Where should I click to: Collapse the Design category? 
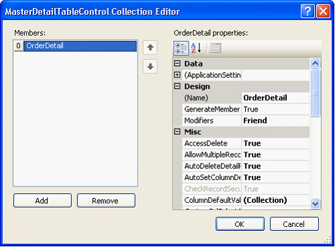click(177, 87)
